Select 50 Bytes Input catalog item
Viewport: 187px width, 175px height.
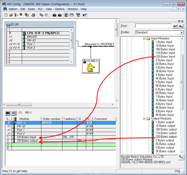point(165,86)
